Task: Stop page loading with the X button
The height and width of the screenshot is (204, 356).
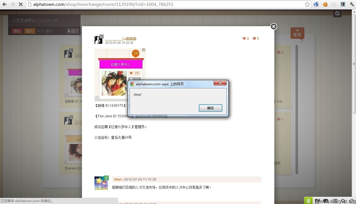Action: (21, 4)
